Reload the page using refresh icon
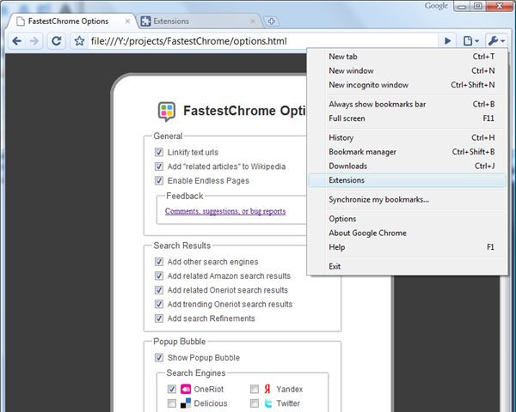This screenshot has height=412, width=516. (x=56, y=41)
